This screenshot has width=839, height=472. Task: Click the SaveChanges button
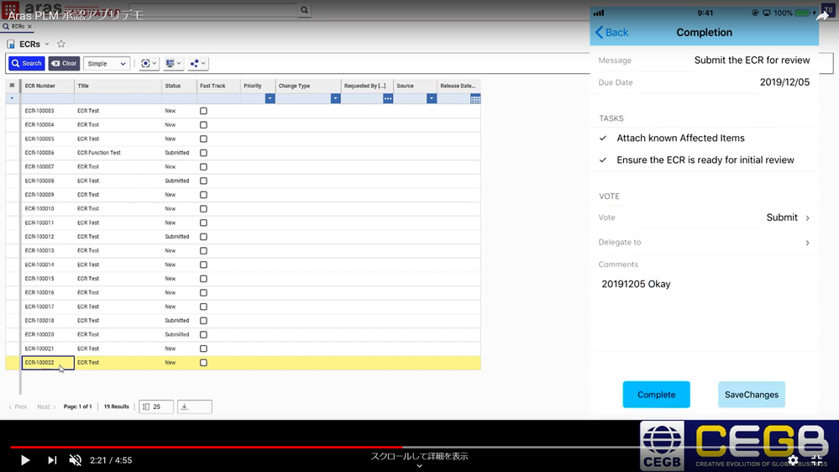pyautogui.click(x=751, y=395)
